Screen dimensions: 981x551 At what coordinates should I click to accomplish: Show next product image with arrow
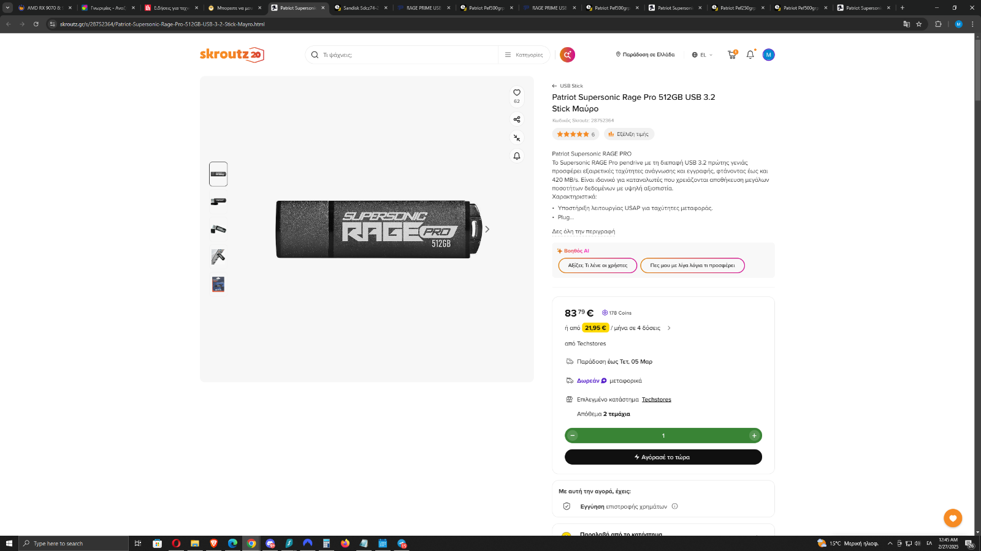coord(487,229)
